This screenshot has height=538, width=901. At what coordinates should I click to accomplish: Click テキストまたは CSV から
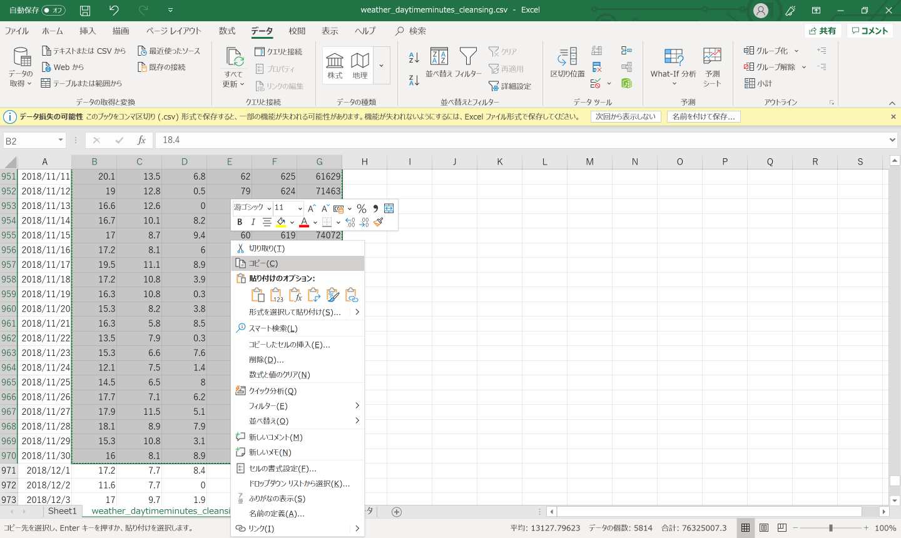pyautogui.click(x=84, y=51)
